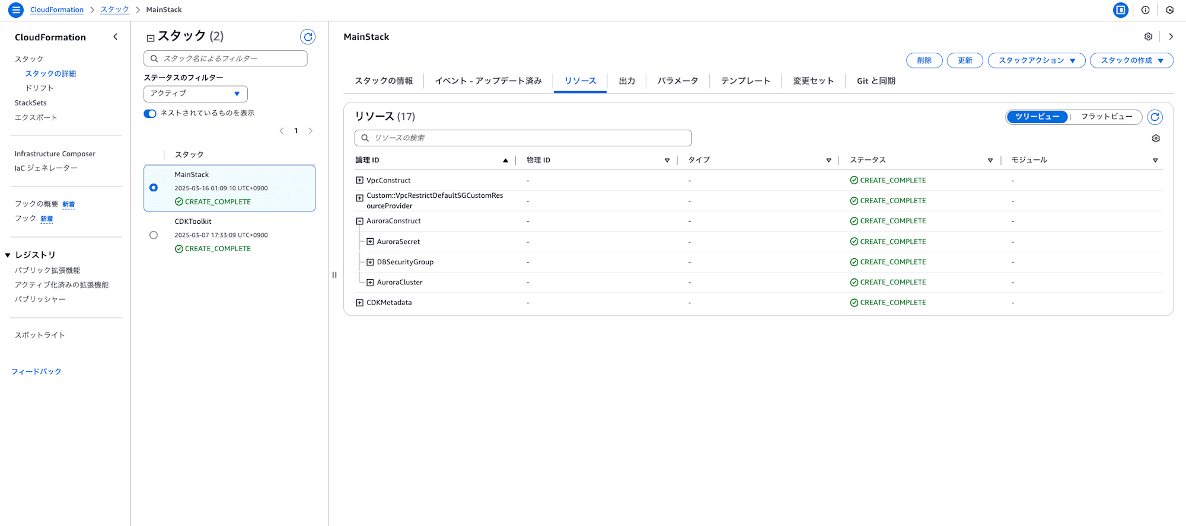This screenshot has height=526, width=1186.
Task: Open the 変更セット tab
Action: [x=813, y=81]
